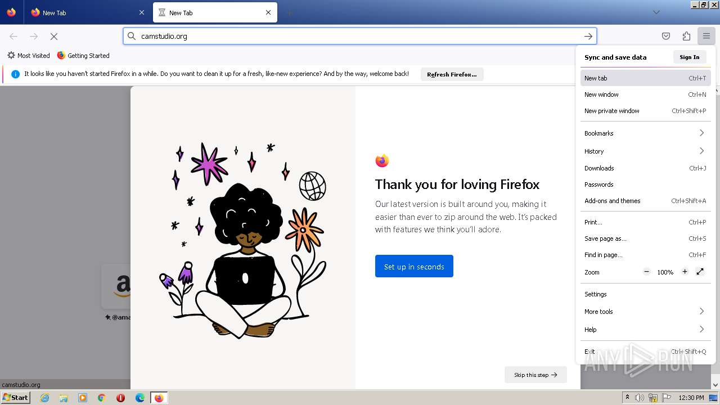Choose Find in page... menu item
The width and height of the screenshot is (720, 405).
pyautogui.click(x=645, y=255)
